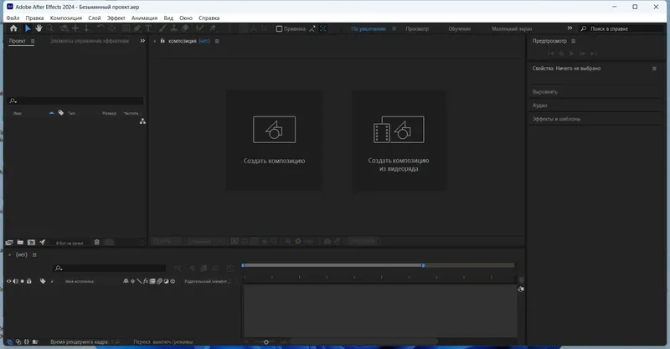
Task: Go to the Home screen icon
Action: [x=13, y=28]
